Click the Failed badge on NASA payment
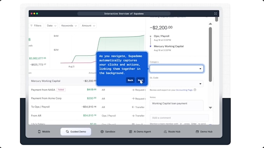Viewport: 264px width, 148px height. [x=61, y=90]
